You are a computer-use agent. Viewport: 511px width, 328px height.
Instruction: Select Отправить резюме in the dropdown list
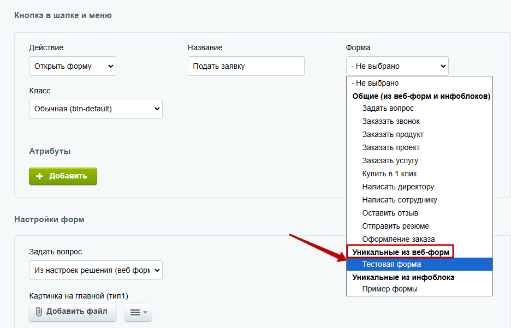tap(395, 226)
